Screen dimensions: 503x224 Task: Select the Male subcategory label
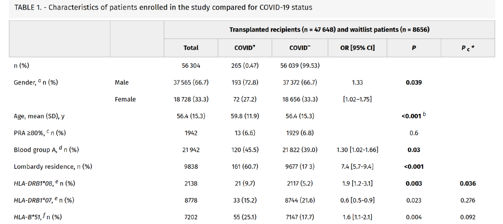pos(122,83)
